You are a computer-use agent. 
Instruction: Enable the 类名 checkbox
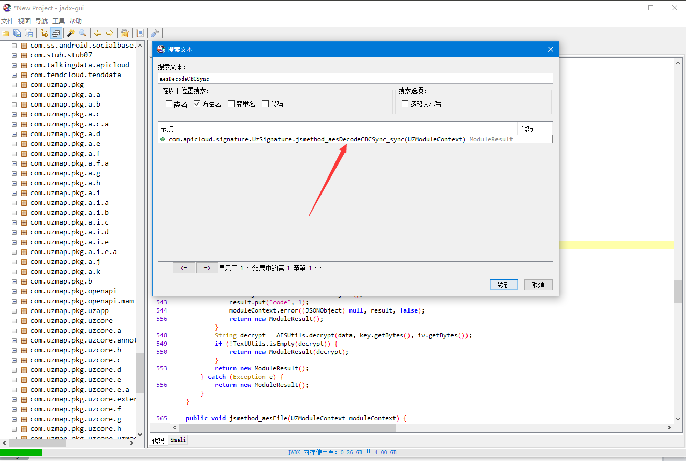click(x=169, y=104)
